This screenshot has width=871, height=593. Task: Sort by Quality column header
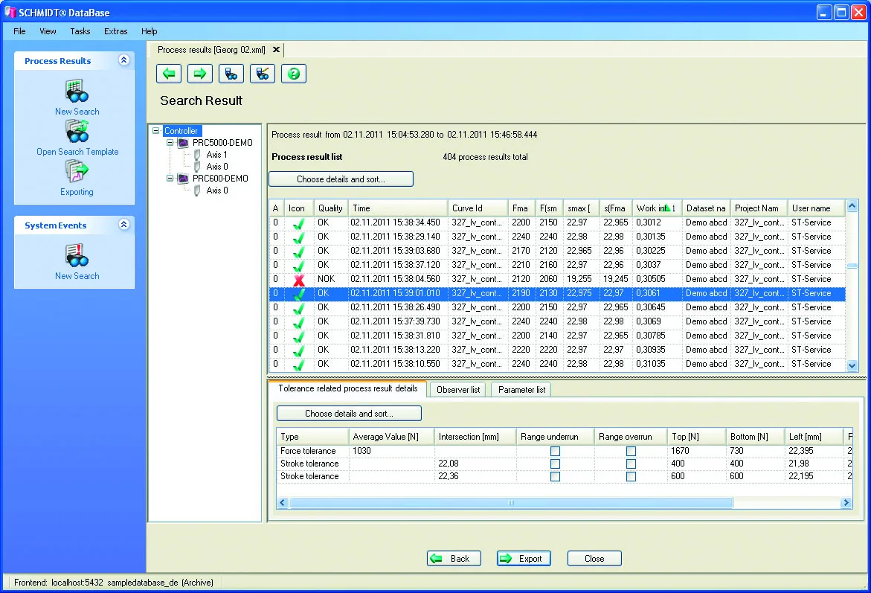[330, 208]
